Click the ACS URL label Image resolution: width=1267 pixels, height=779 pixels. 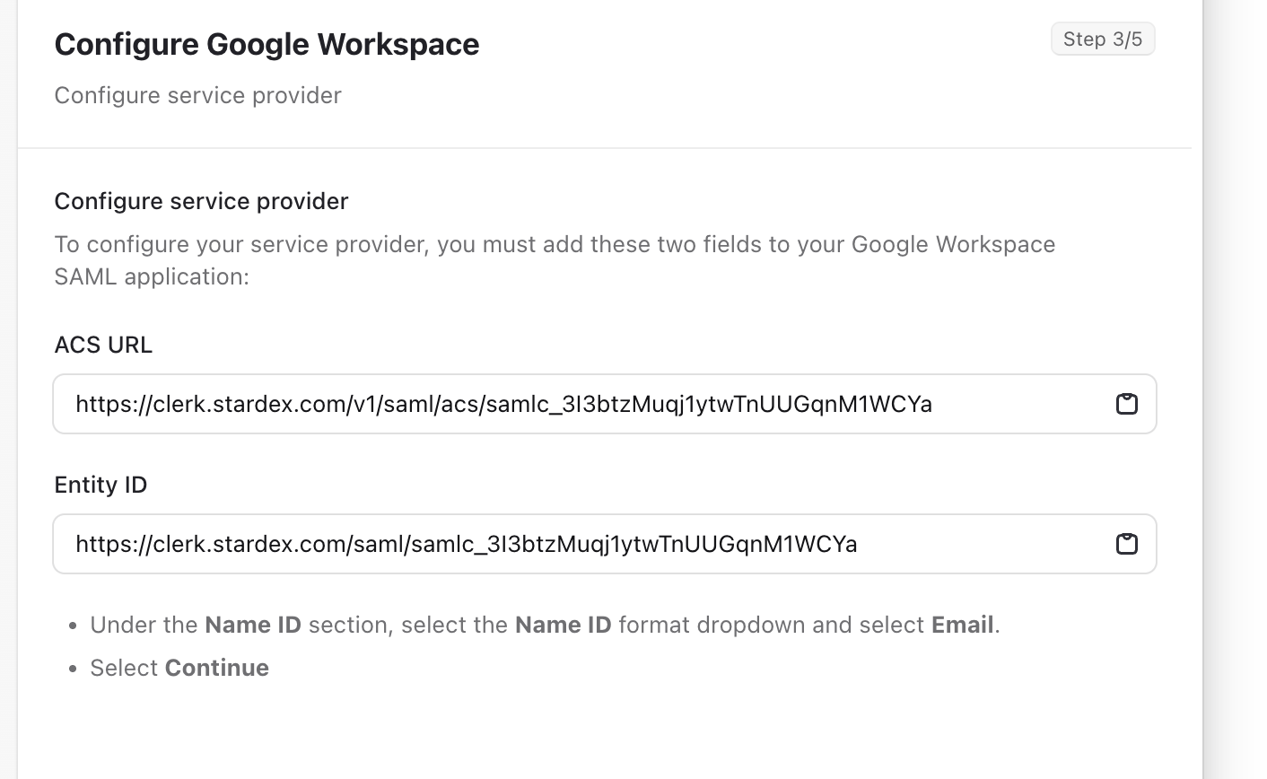click(x=103, y=345)
